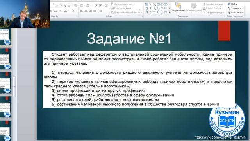
Task: Expand bullets style dropdown arrow
Action: click(x=84, y=5)
